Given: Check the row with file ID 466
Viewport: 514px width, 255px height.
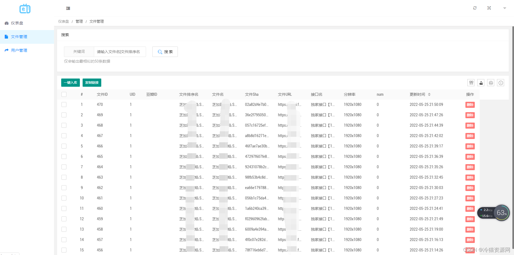Looking at the screenshot, I should tap(64, 146).
